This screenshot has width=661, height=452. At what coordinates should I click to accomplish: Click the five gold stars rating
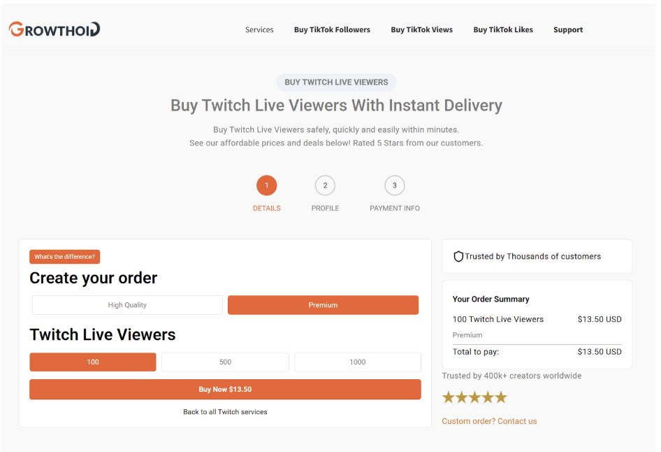[x=474, y=397]
